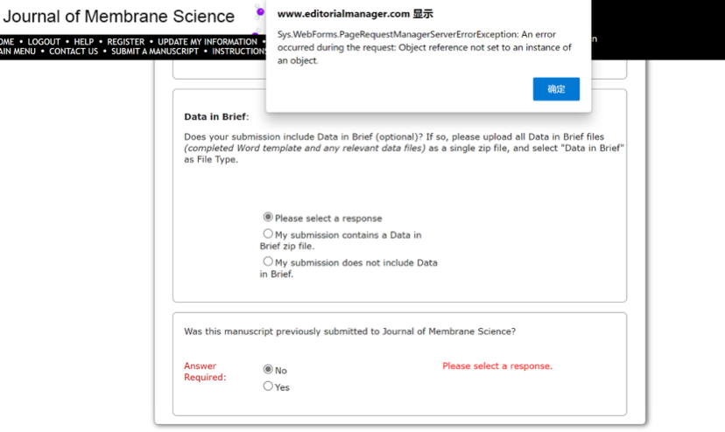
Task: Click the Journal of Membrane Science title
Action: pyautogui.click(x=119, y=17)
